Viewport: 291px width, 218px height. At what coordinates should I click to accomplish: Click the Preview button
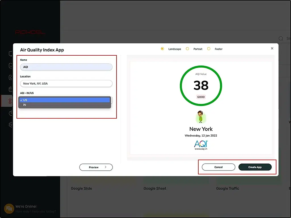tap(96, 167)
